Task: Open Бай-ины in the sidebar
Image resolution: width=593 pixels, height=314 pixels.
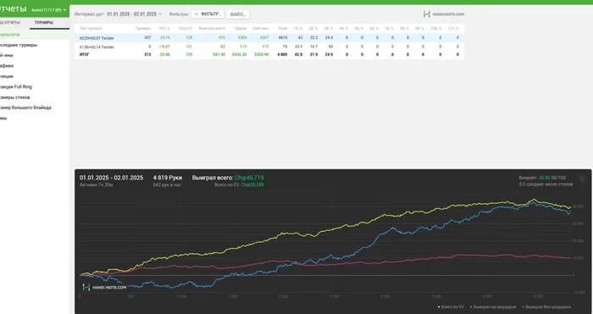Action: click(7, 55)
